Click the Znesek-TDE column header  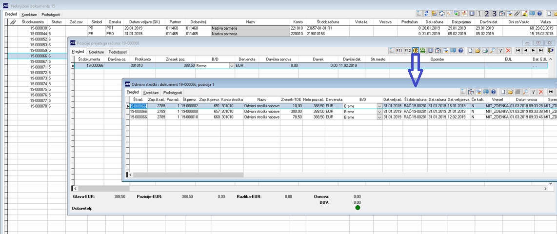point(291,100)
